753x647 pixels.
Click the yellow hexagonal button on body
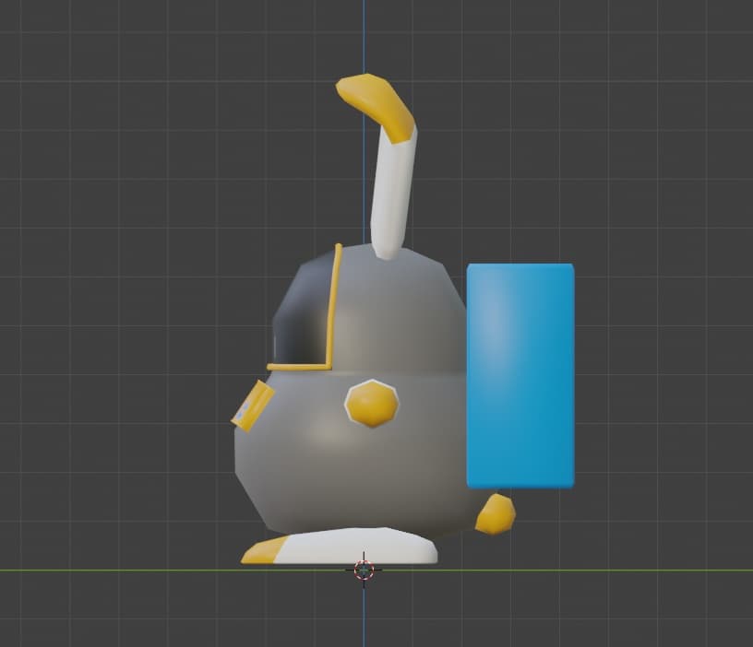pyautogui.click(x=372, y=404)
